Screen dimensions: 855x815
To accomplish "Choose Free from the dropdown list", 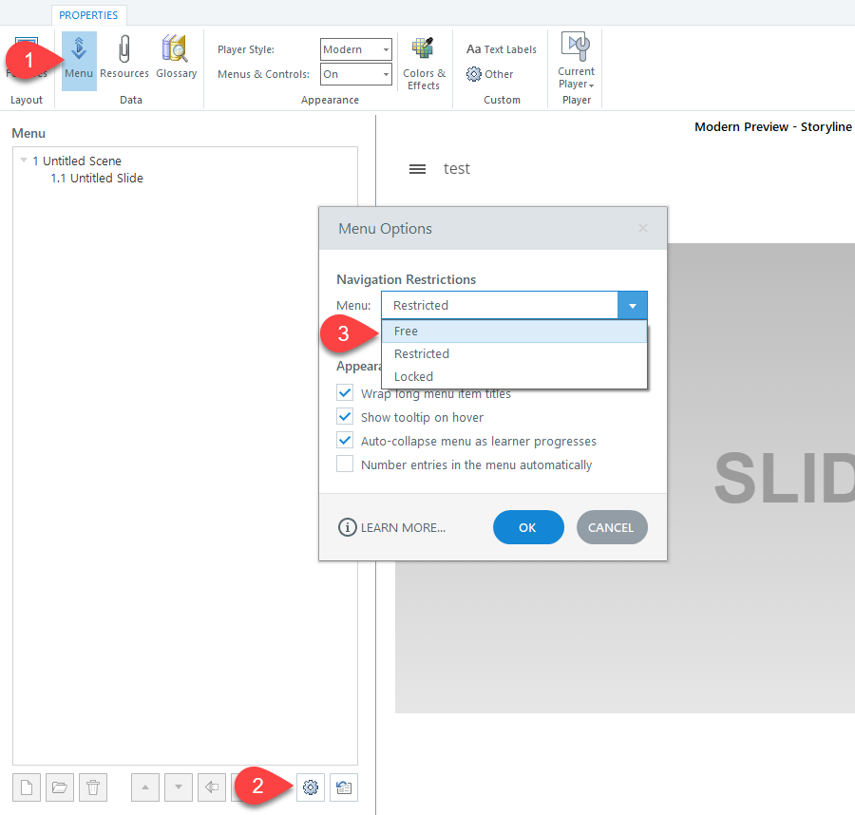I will pos(514,332).
